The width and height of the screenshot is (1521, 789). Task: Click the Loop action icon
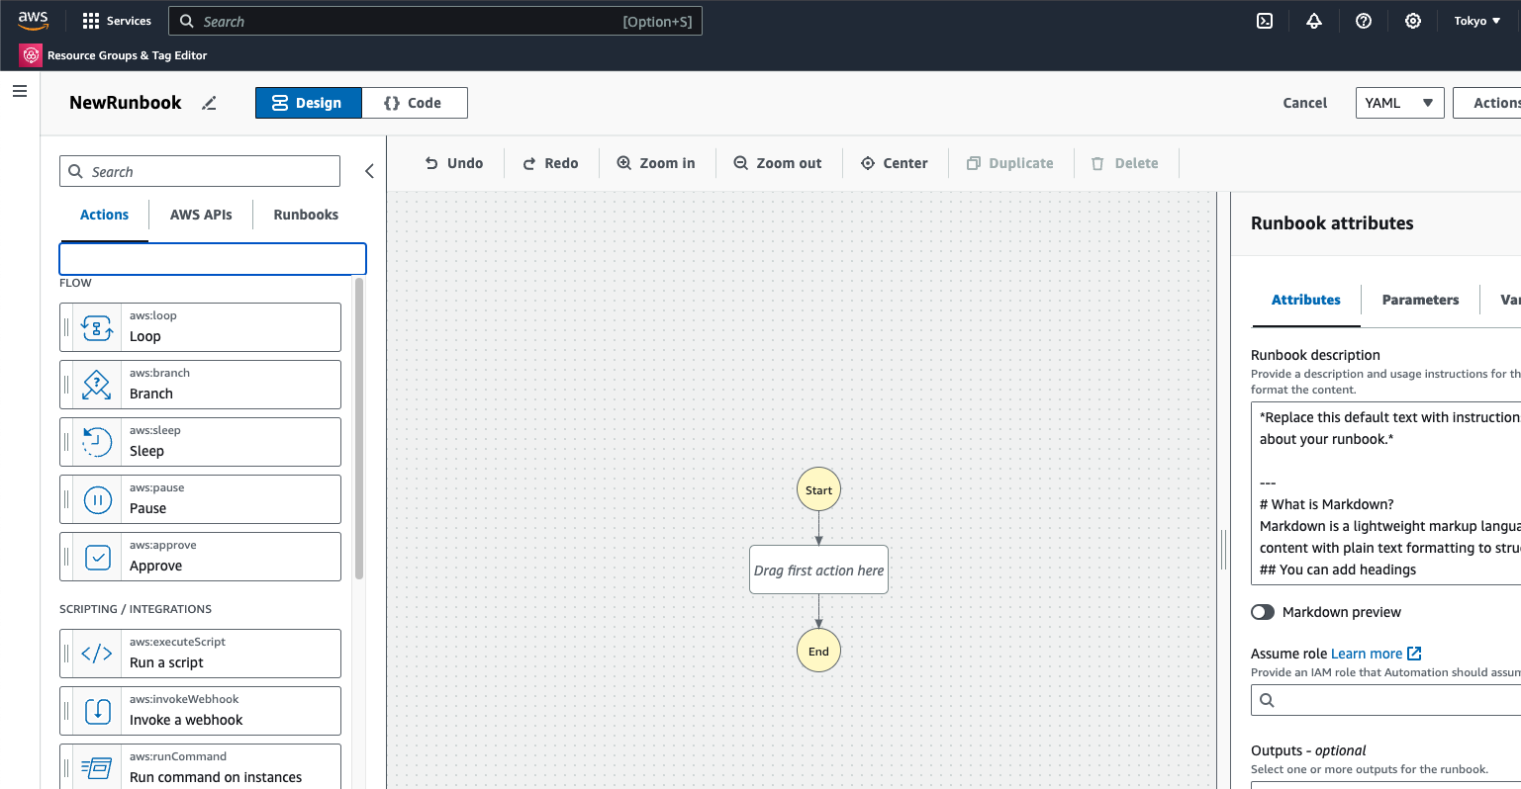coord(97,327)
